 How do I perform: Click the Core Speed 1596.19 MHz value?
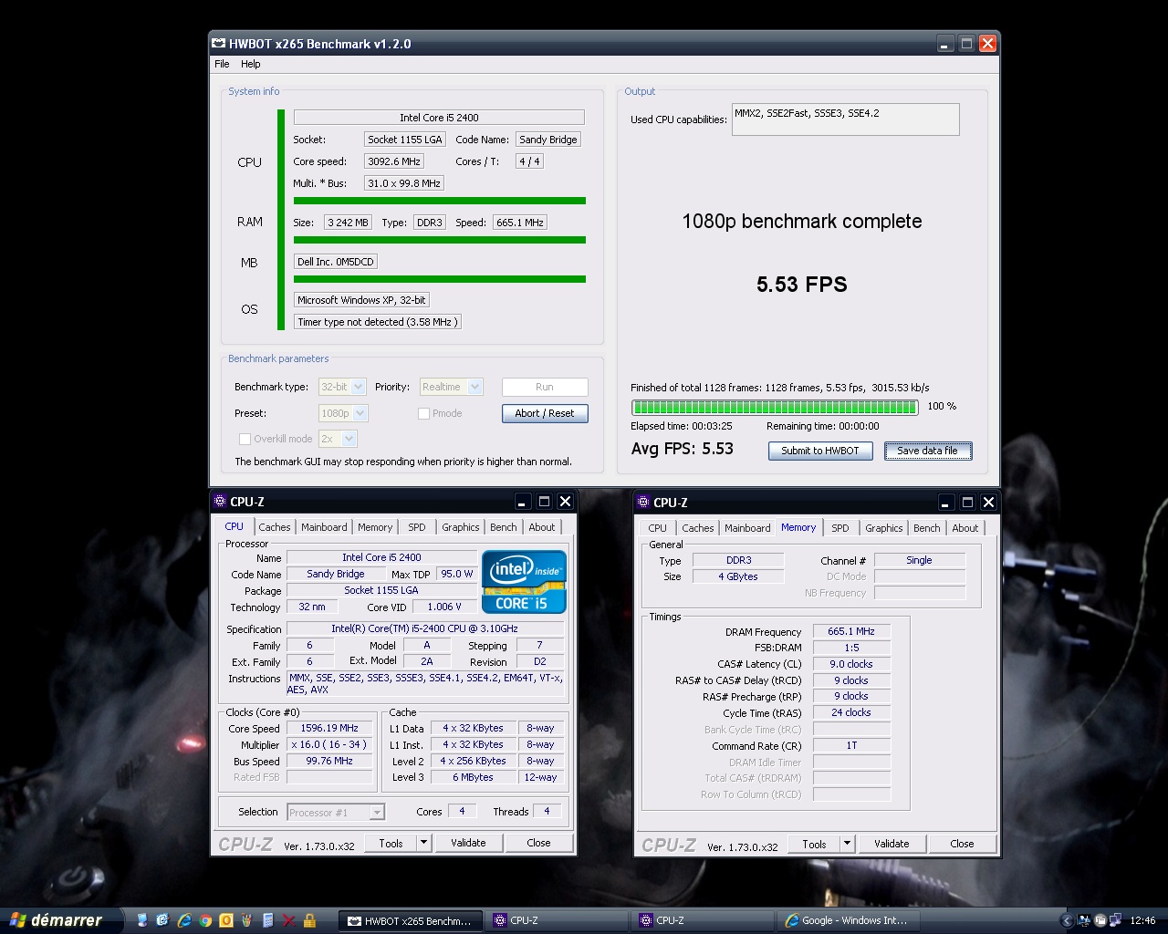coord(329,728)
